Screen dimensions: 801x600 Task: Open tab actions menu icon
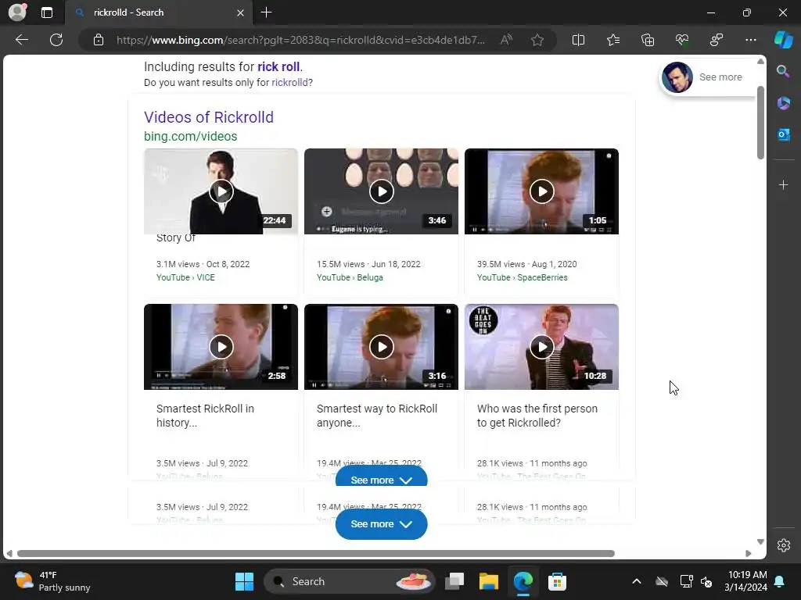[x=47, y=12]
